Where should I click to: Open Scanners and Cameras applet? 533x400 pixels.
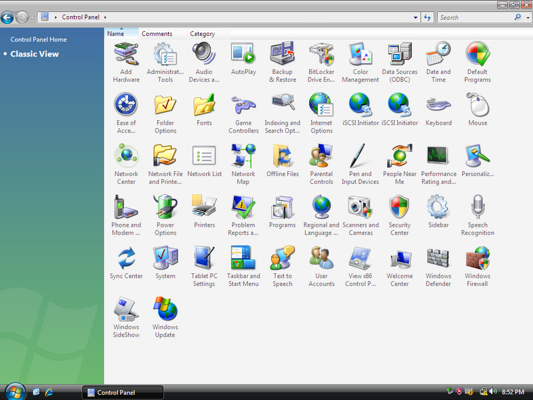pyautogui.click(x=360, y=207)
